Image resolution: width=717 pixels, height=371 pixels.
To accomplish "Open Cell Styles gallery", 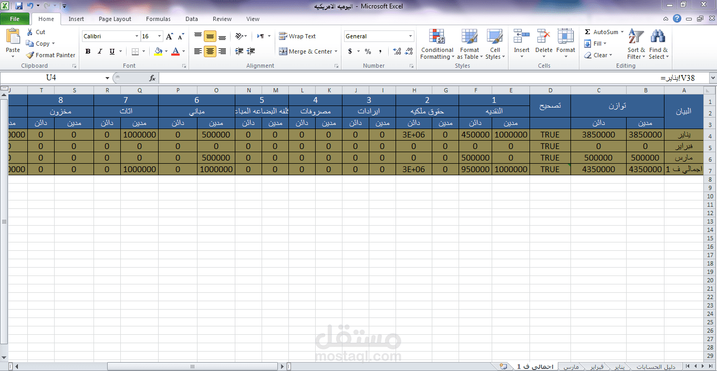I will (x=495, y=45).
